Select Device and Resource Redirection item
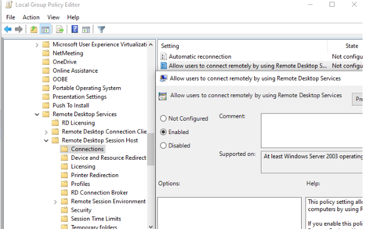Viewport: 367px width, 234px height. 108,157
